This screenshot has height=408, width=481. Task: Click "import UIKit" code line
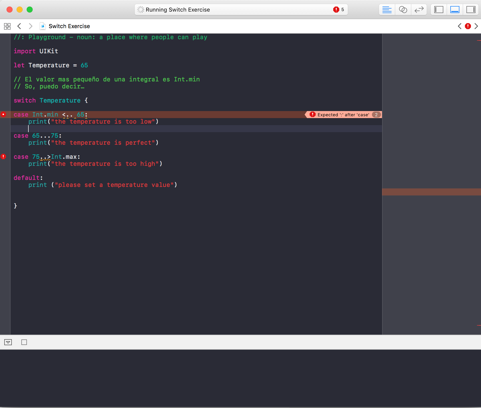click(36, 51)
